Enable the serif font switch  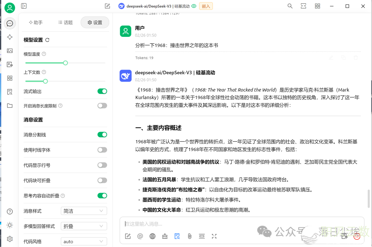(102, 150)
